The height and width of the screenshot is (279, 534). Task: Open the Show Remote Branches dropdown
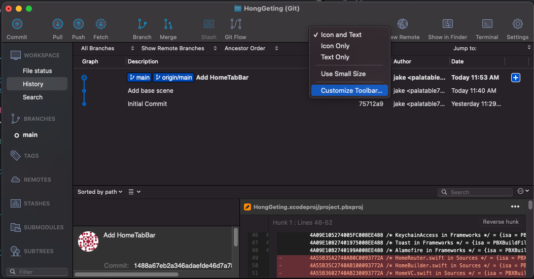(179, 48)
